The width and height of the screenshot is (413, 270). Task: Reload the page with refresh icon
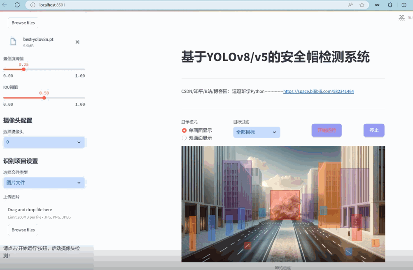(x=17, y=5)
